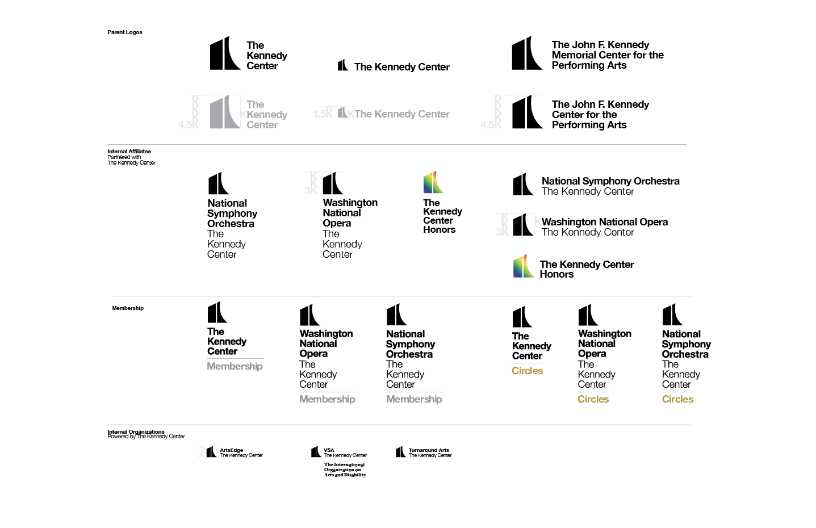
Task: Select horizontal 'National Symphony Orchestra' lockup title
Action: 610,181
